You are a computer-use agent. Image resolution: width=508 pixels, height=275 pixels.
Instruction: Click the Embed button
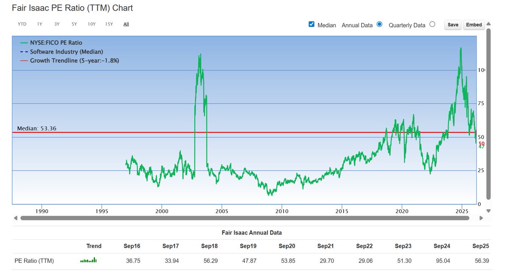474,25
